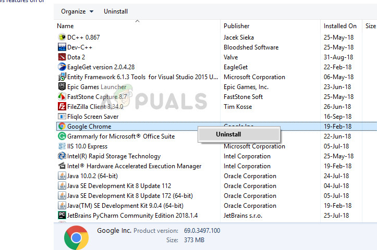Click Uninstall in the toolbar

(x=116, y=11)
